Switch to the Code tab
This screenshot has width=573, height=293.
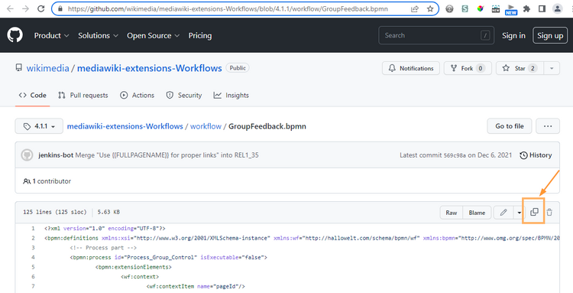(x=33, y=95)
